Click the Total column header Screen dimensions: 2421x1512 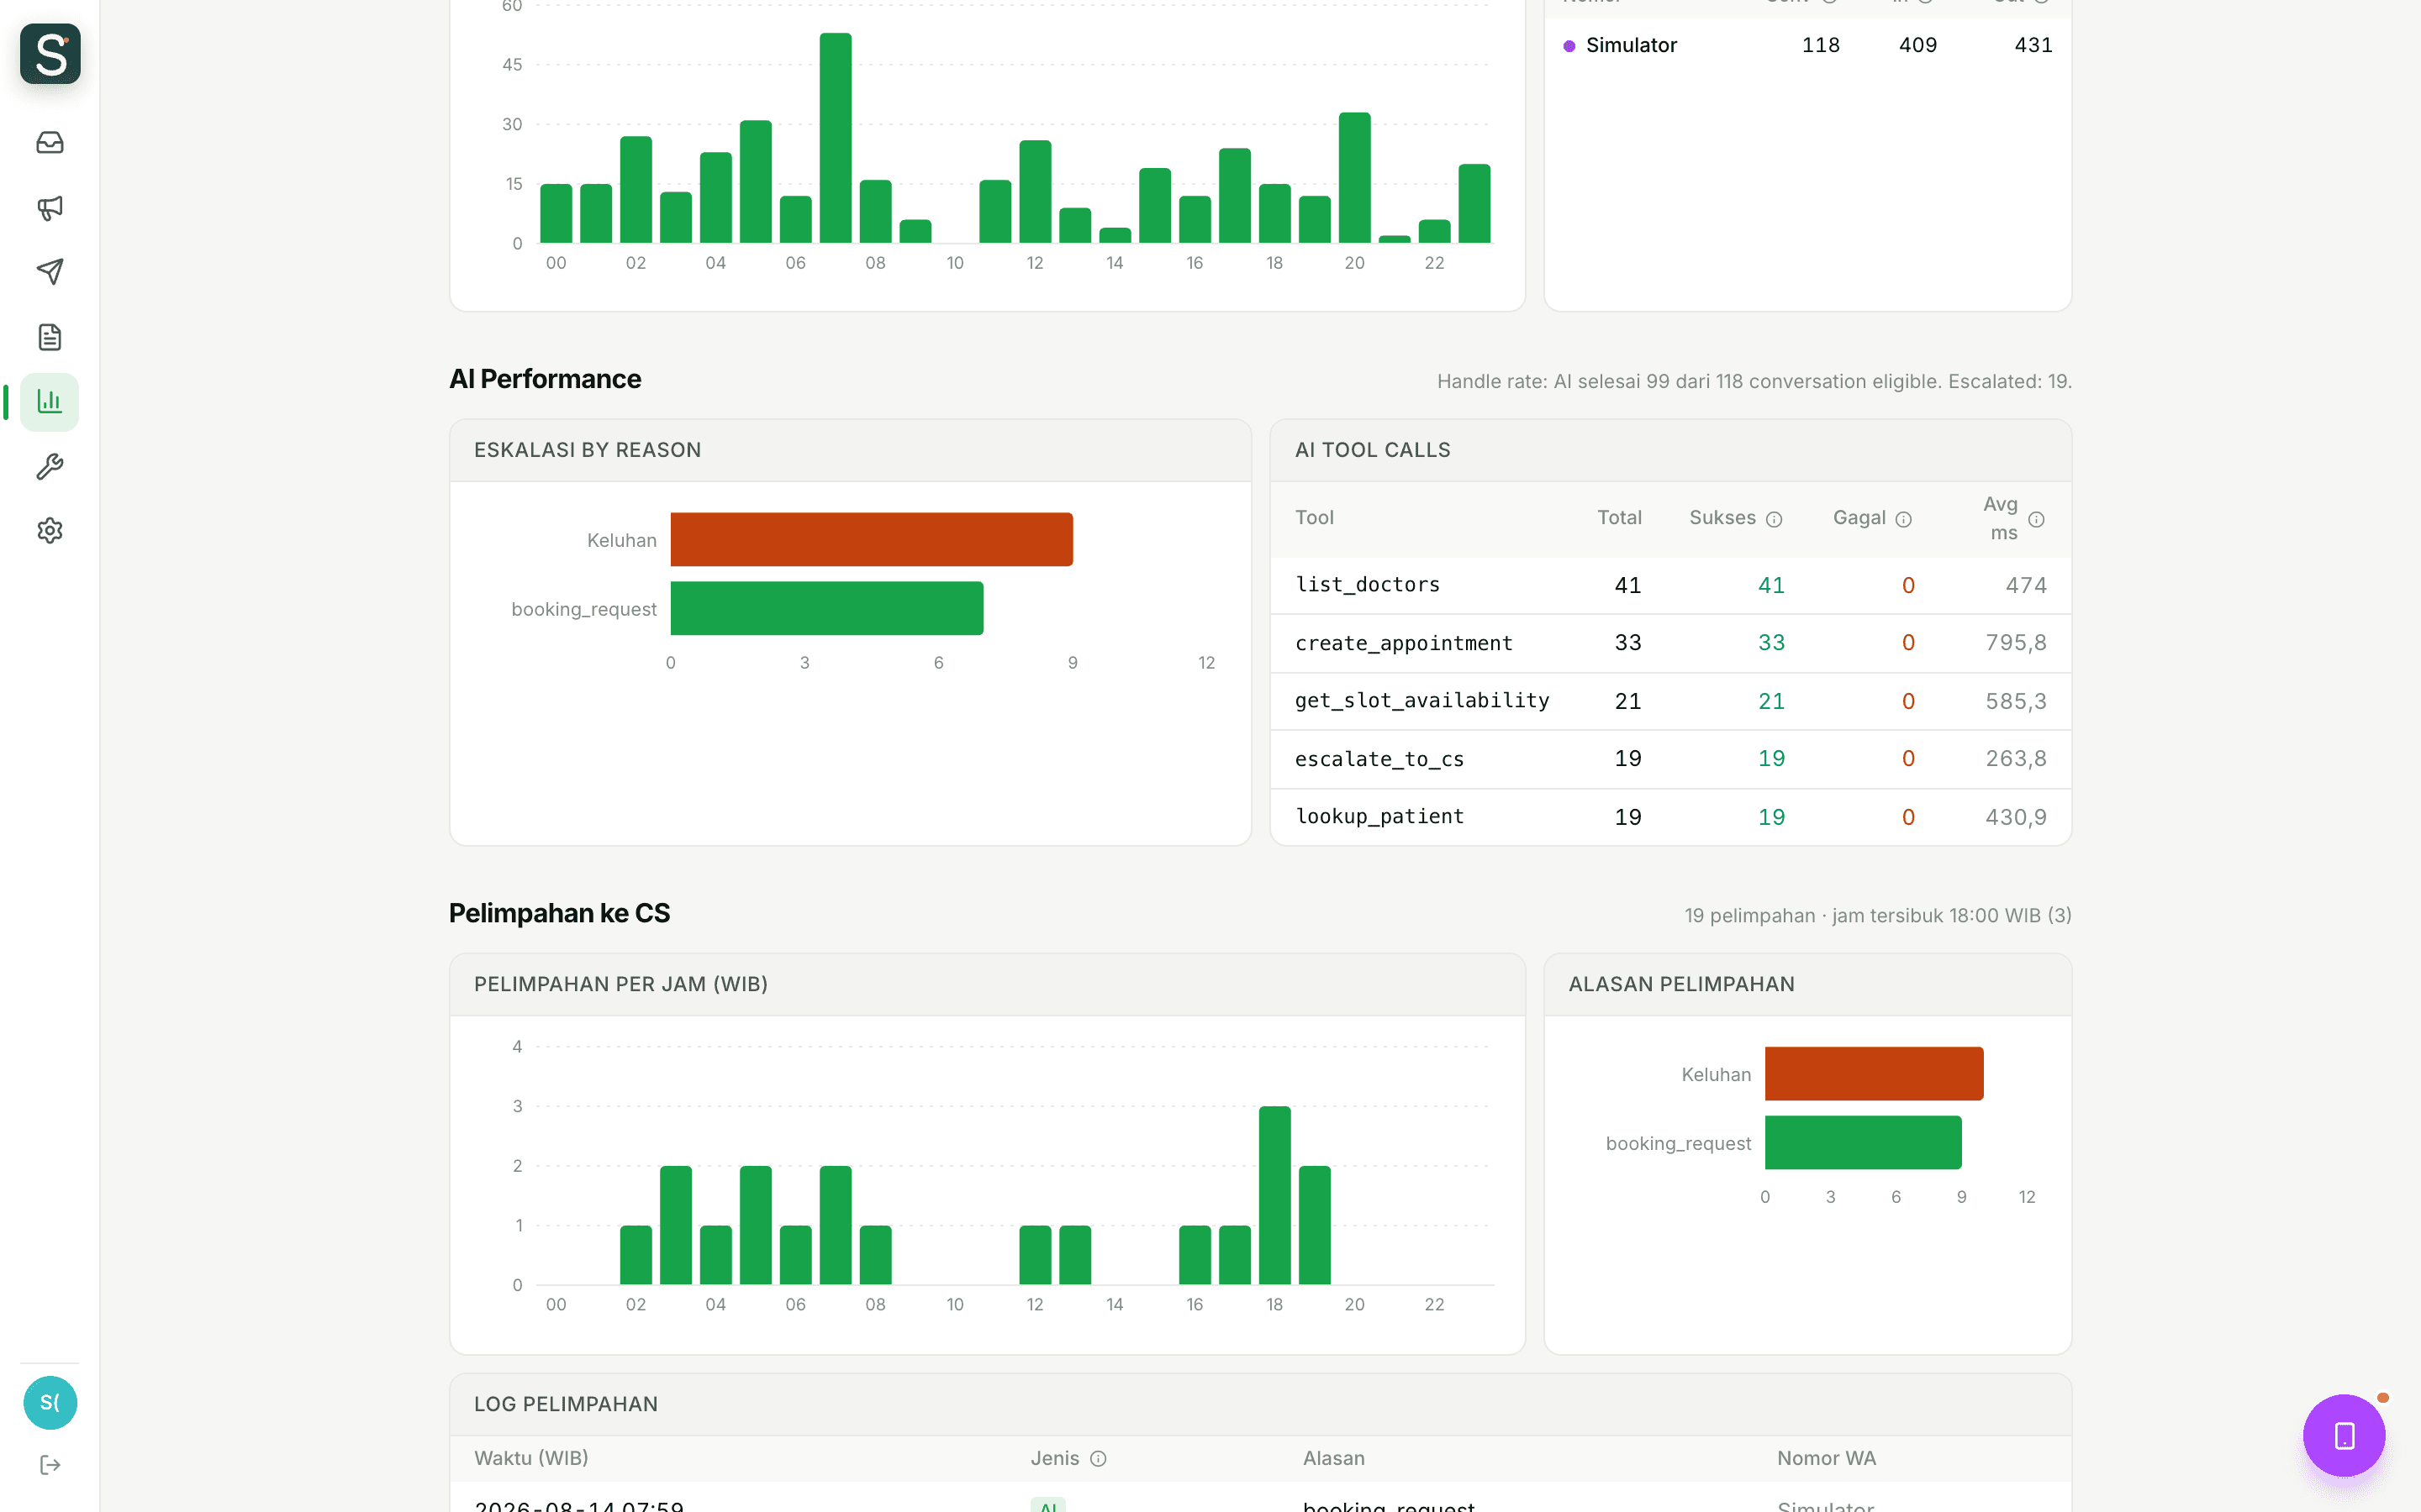(x=1619, y=518)
